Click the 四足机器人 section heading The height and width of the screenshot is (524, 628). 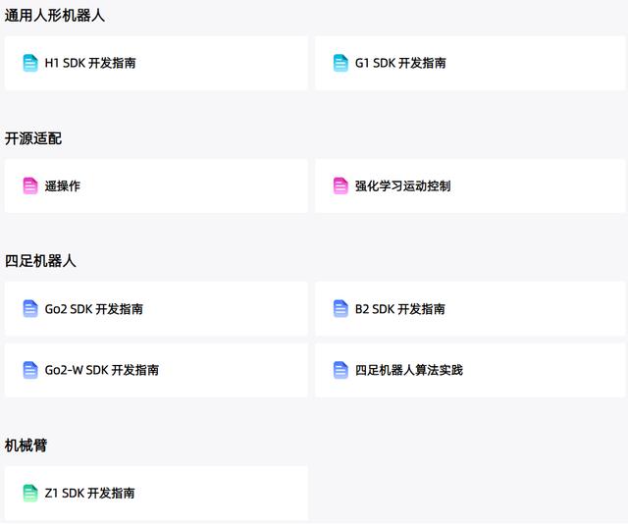pos(40,261)
